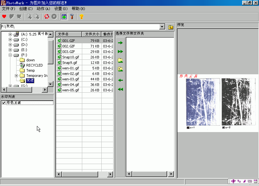This screenshot has width=259, height=186.
Task: Click the double document toolbar icon
Action: (x=37, y=16)
